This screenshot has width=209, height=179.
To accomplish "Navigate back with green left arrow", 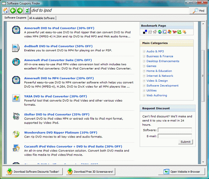I will point(13,10).
